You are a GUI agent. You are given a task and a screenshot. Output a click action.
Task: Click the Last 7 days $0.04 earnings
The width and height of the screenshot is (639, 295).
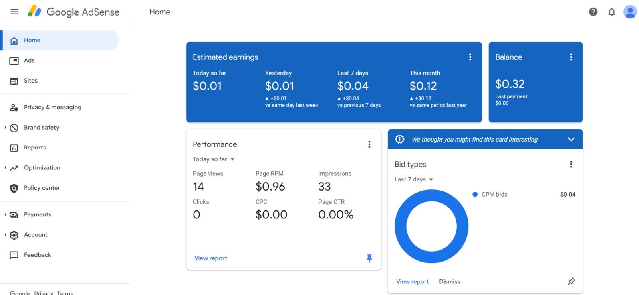pyautogui.click(x=353, y=86)
